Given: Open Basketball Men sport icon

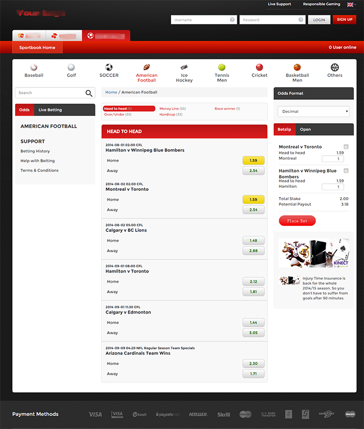Looking at the screenshot, I should pos(297,68).
